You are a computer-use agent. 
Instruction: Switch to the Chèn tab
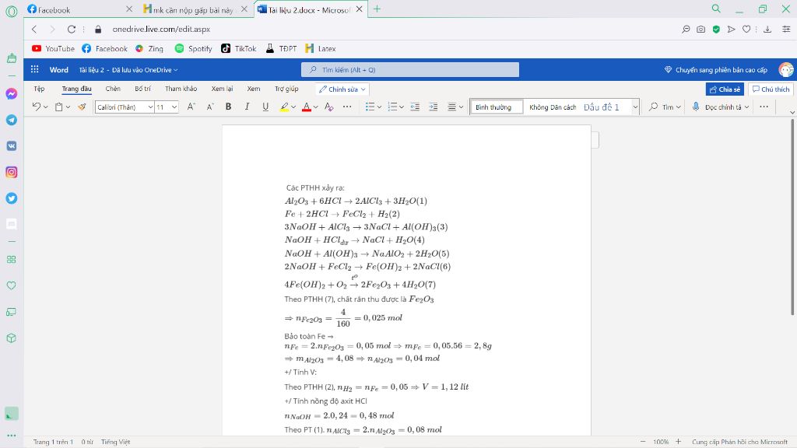113,89
